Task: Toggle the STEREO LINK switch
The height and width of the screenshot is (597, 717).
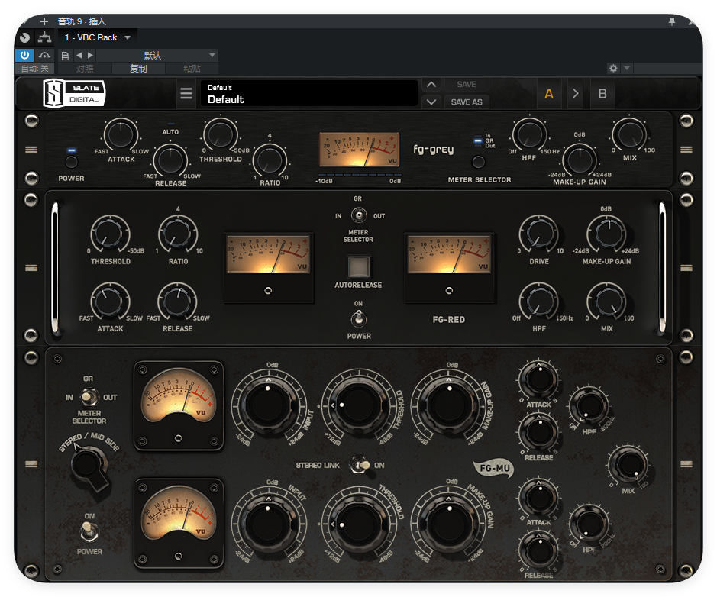Action: 360,465
